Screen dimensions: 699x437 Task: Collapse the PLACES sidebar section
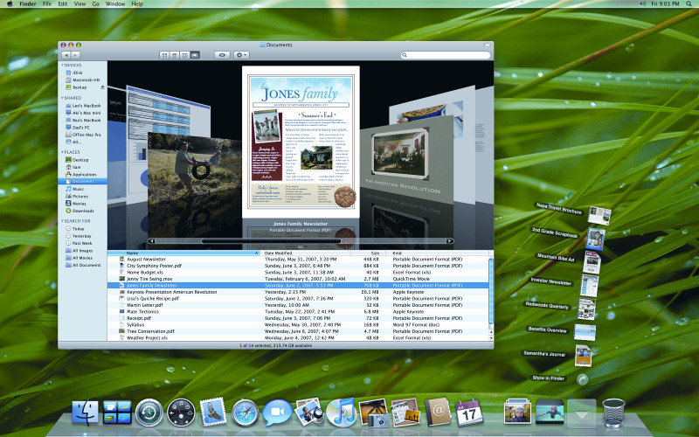coord(62,152)
